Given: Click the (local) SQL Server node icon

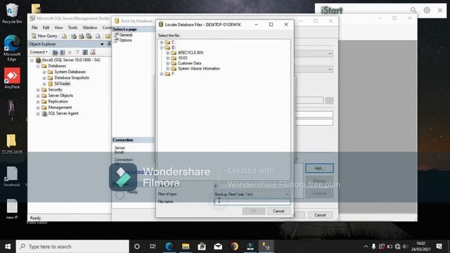Looking at the screenshot, I should [x=38, y=60].
